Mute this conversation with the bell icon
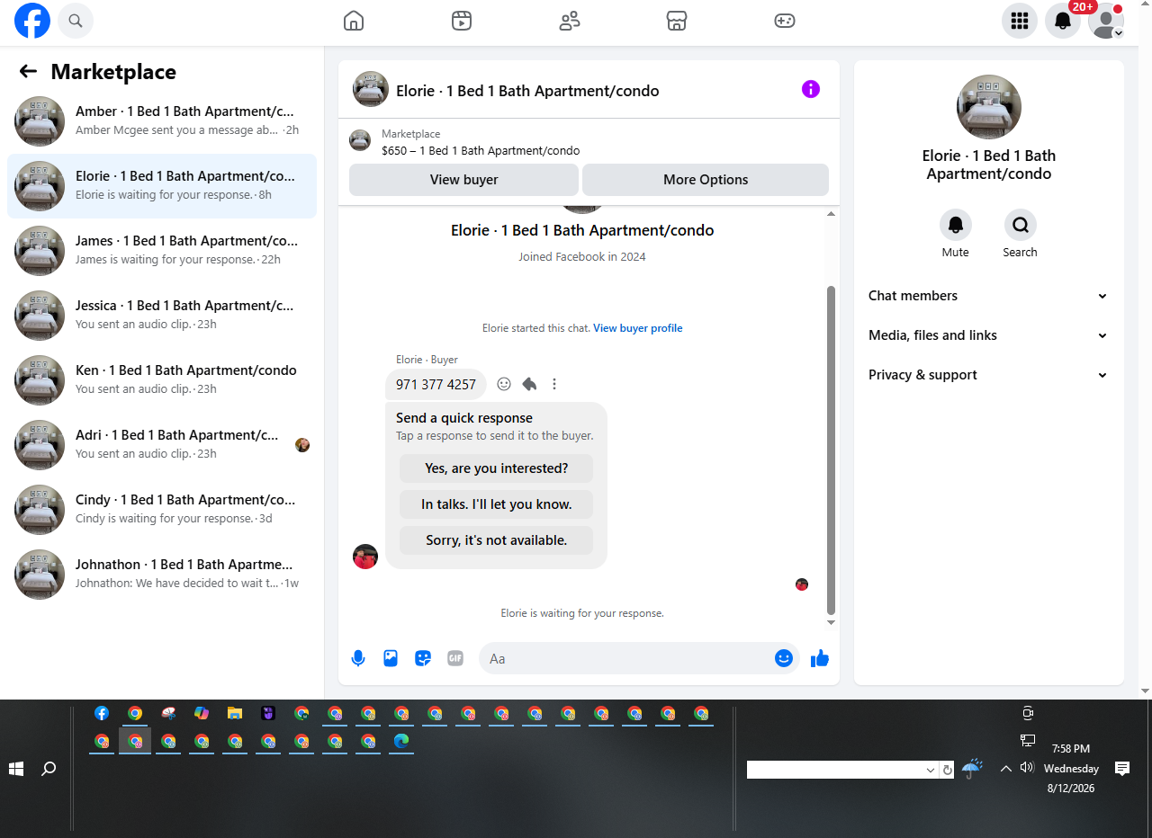Screen dimensions: 1152x838 (956, 225)
